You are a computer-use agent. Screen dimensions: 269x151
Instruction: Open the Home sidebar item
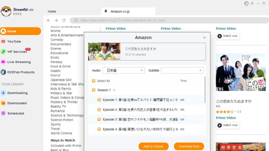coord(20,31)
